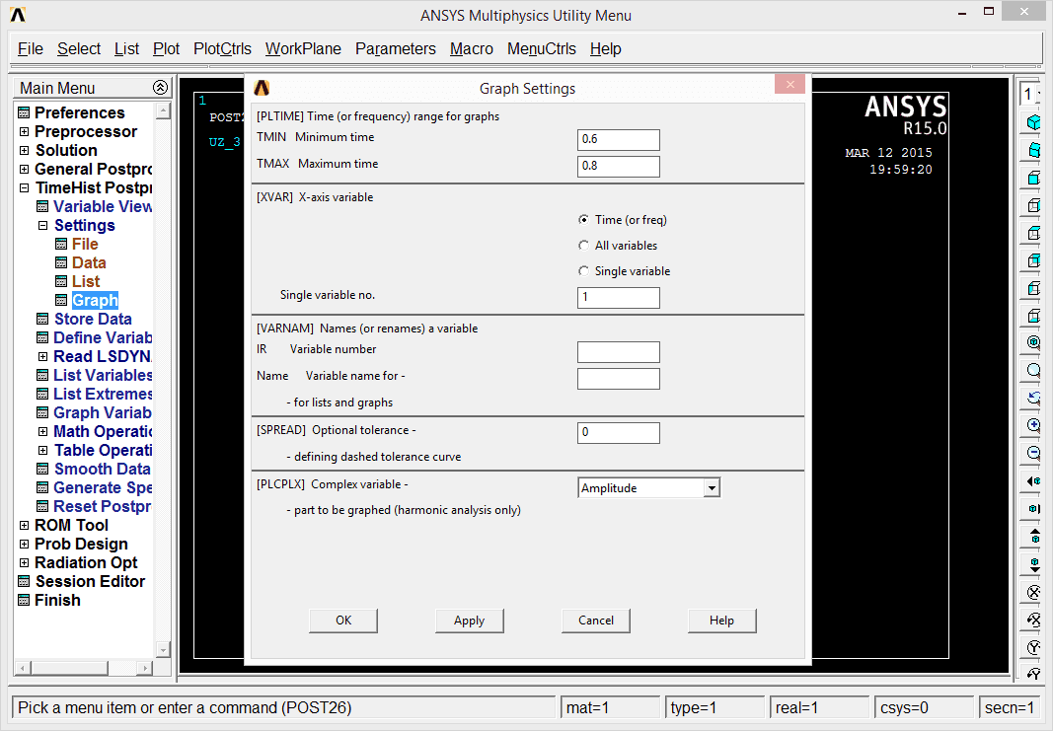This screenshot has height=731, width=1053.
Task: Rotate model about negative X axis
Action: pyautogui.click(x=1033, y=591)
